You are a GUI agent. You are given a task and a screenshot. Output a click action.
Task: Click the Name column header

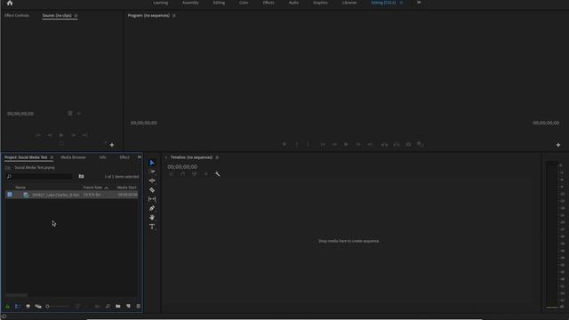[20, 188]
